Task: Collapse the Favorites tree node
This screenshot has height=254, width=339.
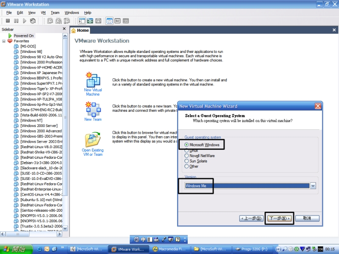Action: (x=4, y=41)
